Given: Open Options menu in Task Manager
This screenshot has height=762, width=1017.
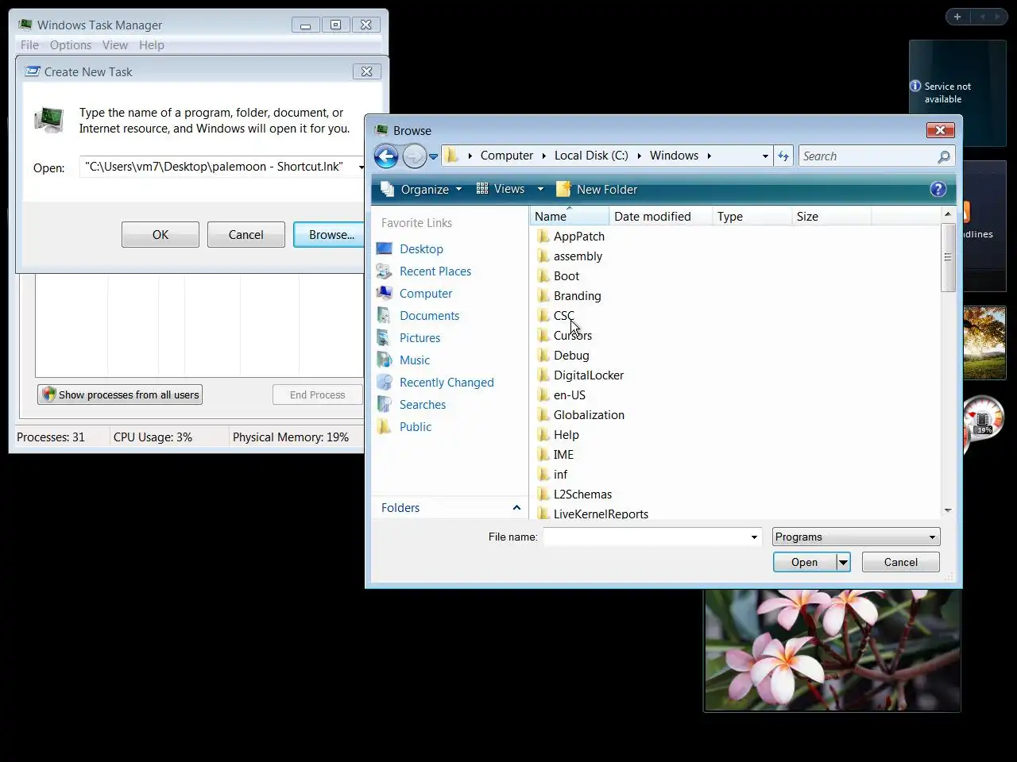Looking at the screenshot, I should (71, 45).
